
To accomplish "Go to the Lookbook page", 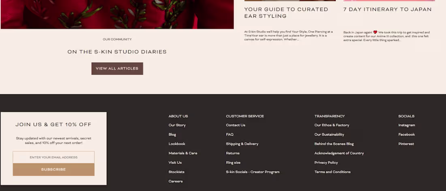I will coord(177,144).
